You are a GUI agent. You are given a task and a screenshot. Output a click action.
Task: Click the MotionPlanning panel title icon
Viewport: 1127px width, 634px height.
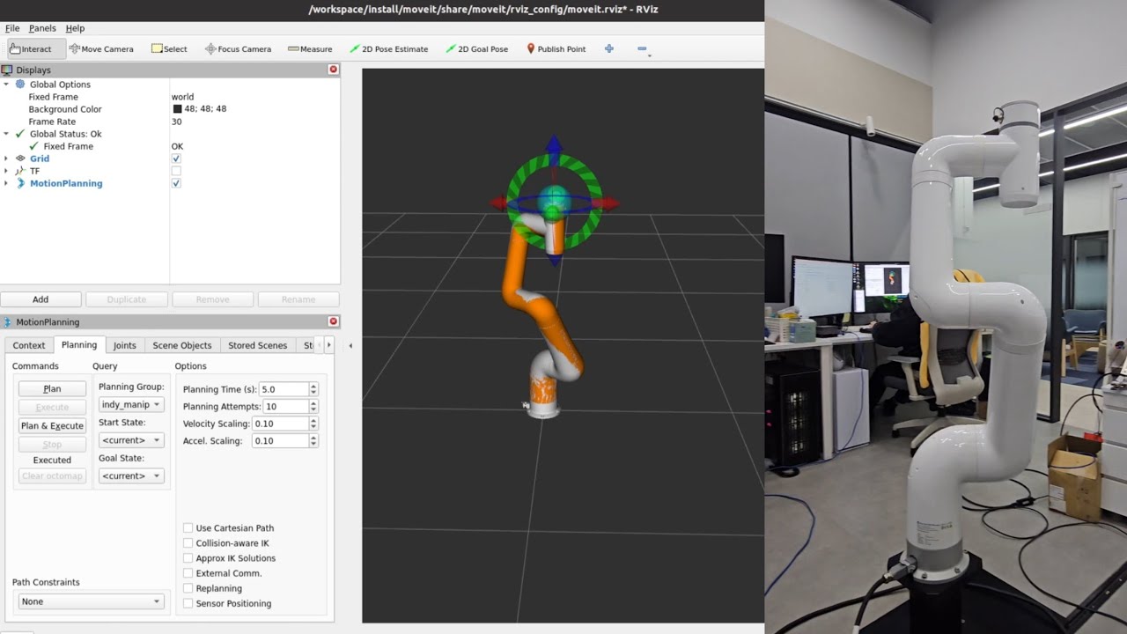7,322
